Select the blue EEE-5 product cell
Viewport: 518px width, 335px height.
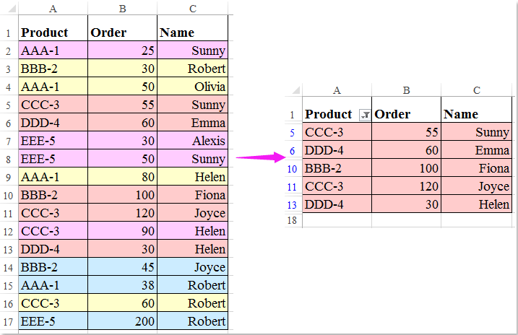tap(53, 321)
